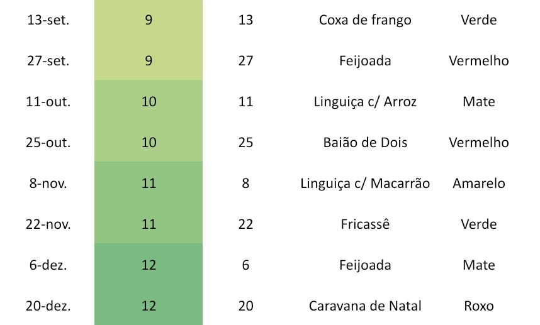540x325 pixels.
Task: Select month cell 9 beside 13-set.
Action: pyautogui.click(x=149, y=19)
